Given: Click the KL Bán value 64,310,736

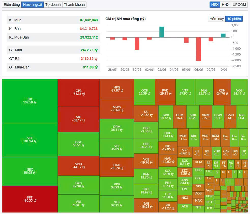Looking at the screenshot, I should (89, 29).
